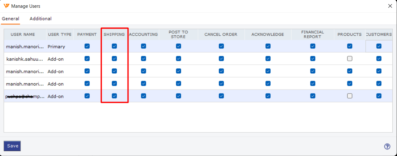Select the kanishk.sahuu user name cell

[x=25, y=59]
